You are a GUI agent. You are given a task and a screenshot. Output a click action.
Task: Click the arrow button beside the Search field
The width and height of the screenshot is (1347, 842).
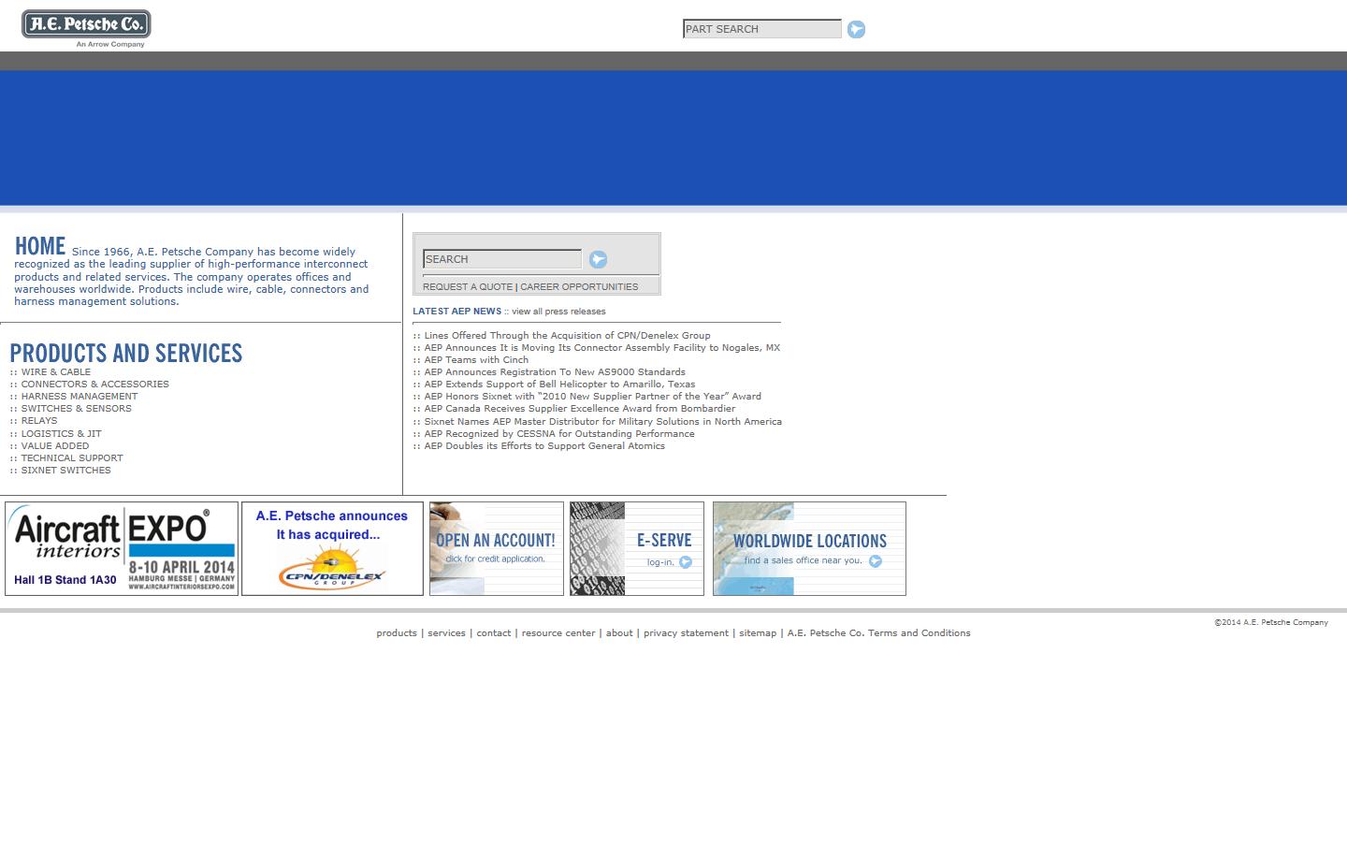pos(598,259)
